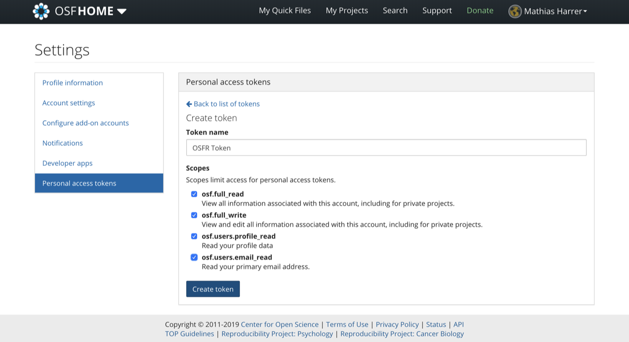Open the Mathias Harrer user menu caret
The width and height of the screenshot is (629, 342).
click(x=585, y=12)
